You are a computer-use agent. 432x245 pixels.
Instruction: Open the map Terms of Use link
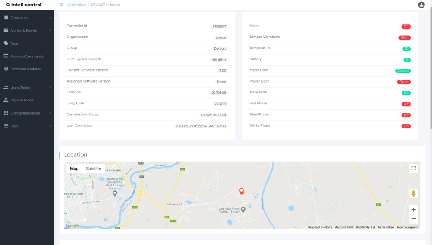pos(386,227)
